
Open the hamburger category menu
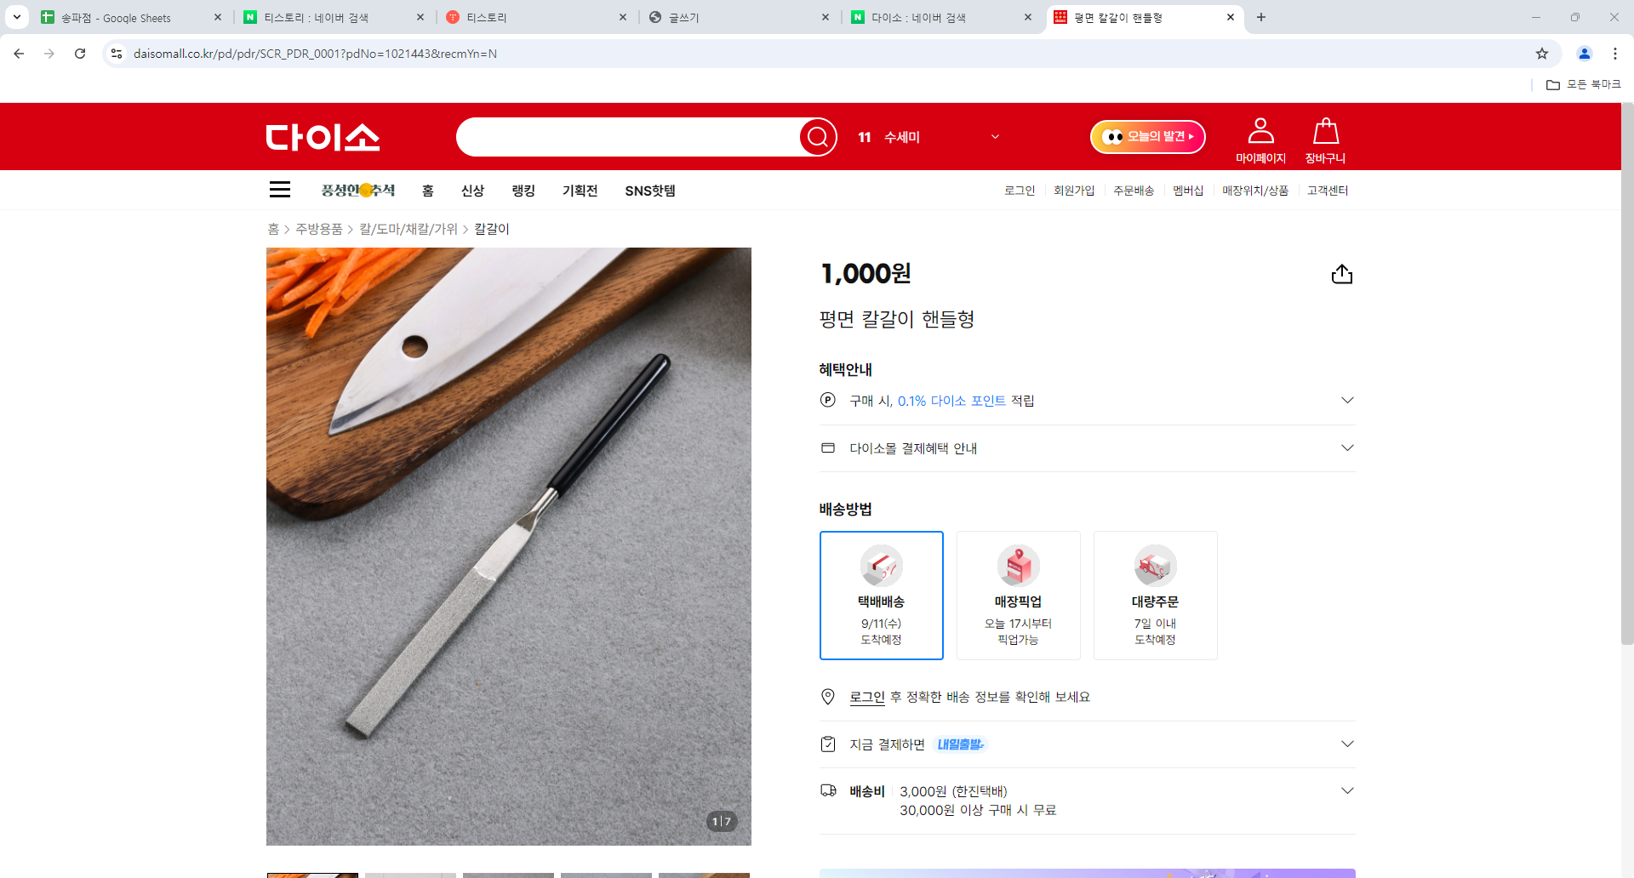click(x=280, y=190)
